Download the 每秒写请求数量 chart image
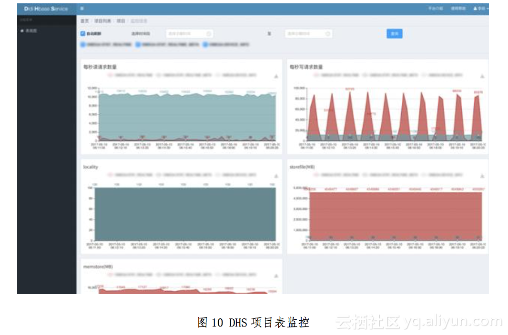The image size is (508, 335). pyautogui.click(x=482, y=76)
